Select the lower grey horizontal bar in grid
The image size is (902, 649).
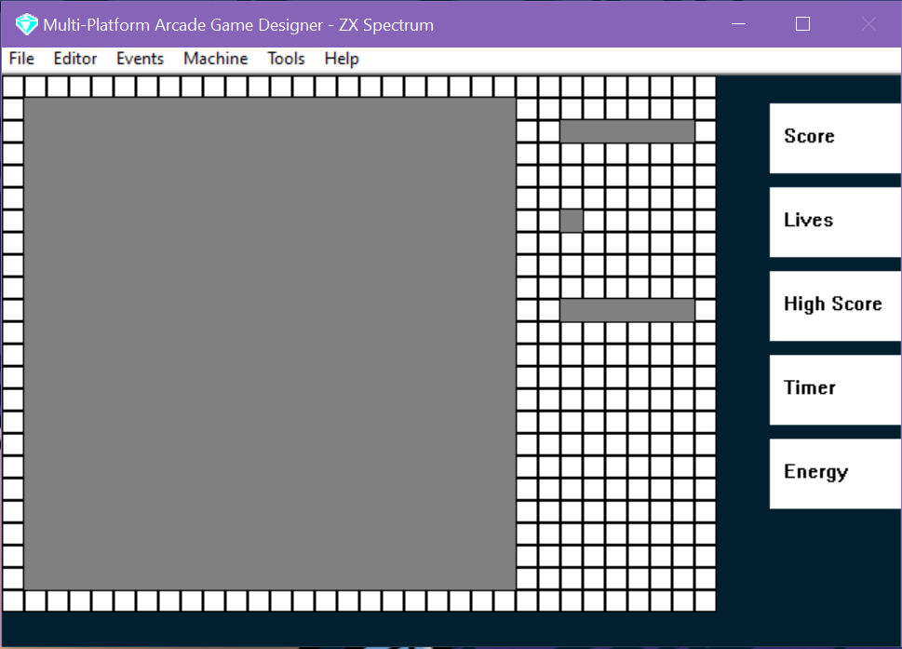(627, 310)
